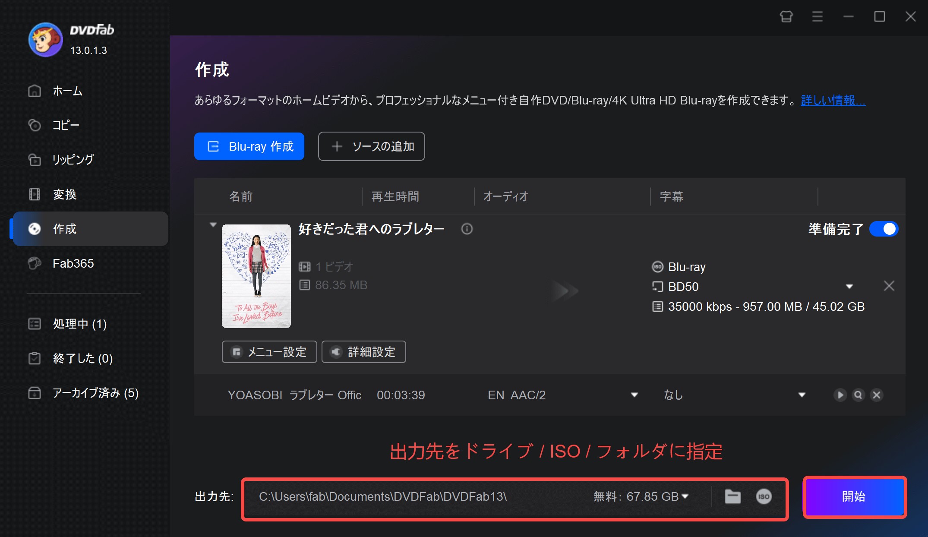Click the 開始 start button

coord(854,497)
